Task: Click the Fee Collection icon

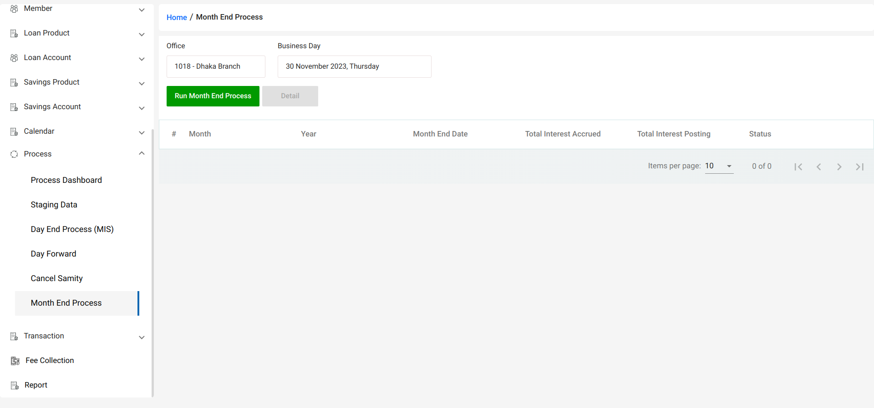Action: 15,361
